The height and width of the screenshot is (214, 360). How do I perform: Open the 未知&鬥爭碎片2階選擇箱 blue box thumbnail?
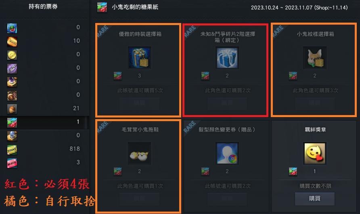pyautogui.click(x=227, y=58)
